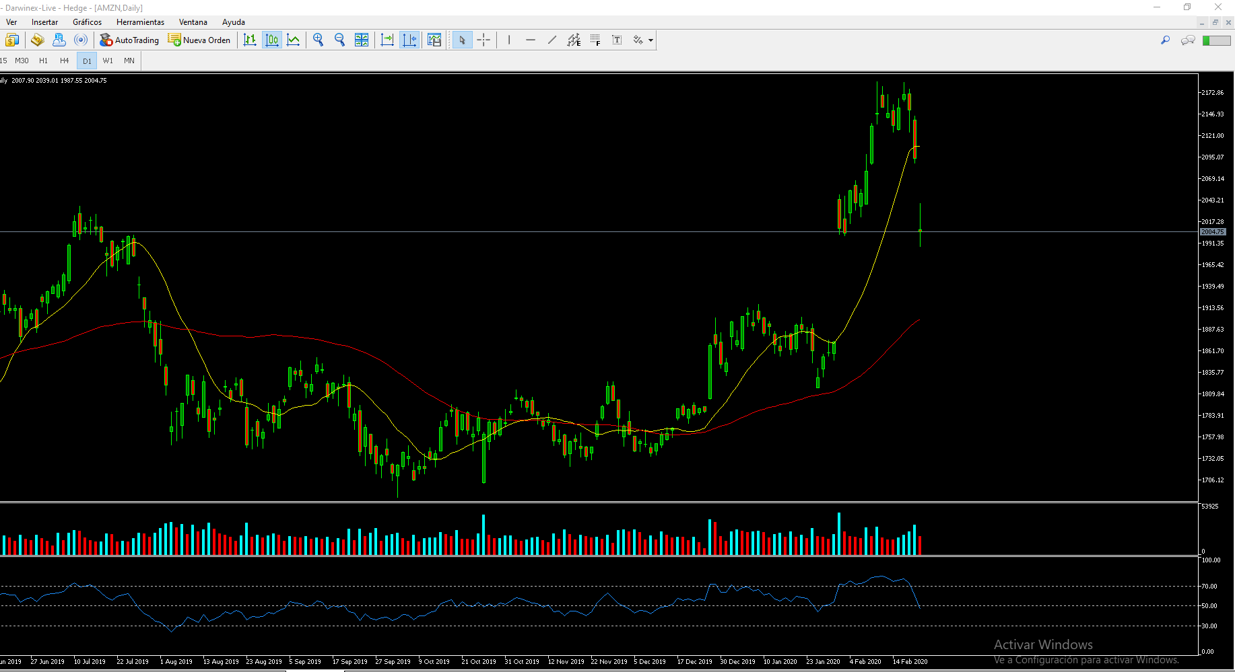Switch timeframe to H1
Viewport: 1235px width, 672px height.
tap(43, 61)
